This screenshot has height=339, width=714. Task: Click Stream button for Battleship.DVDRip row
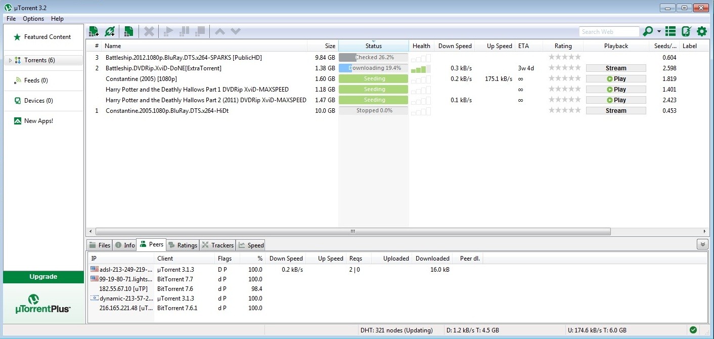pos(616,68)
